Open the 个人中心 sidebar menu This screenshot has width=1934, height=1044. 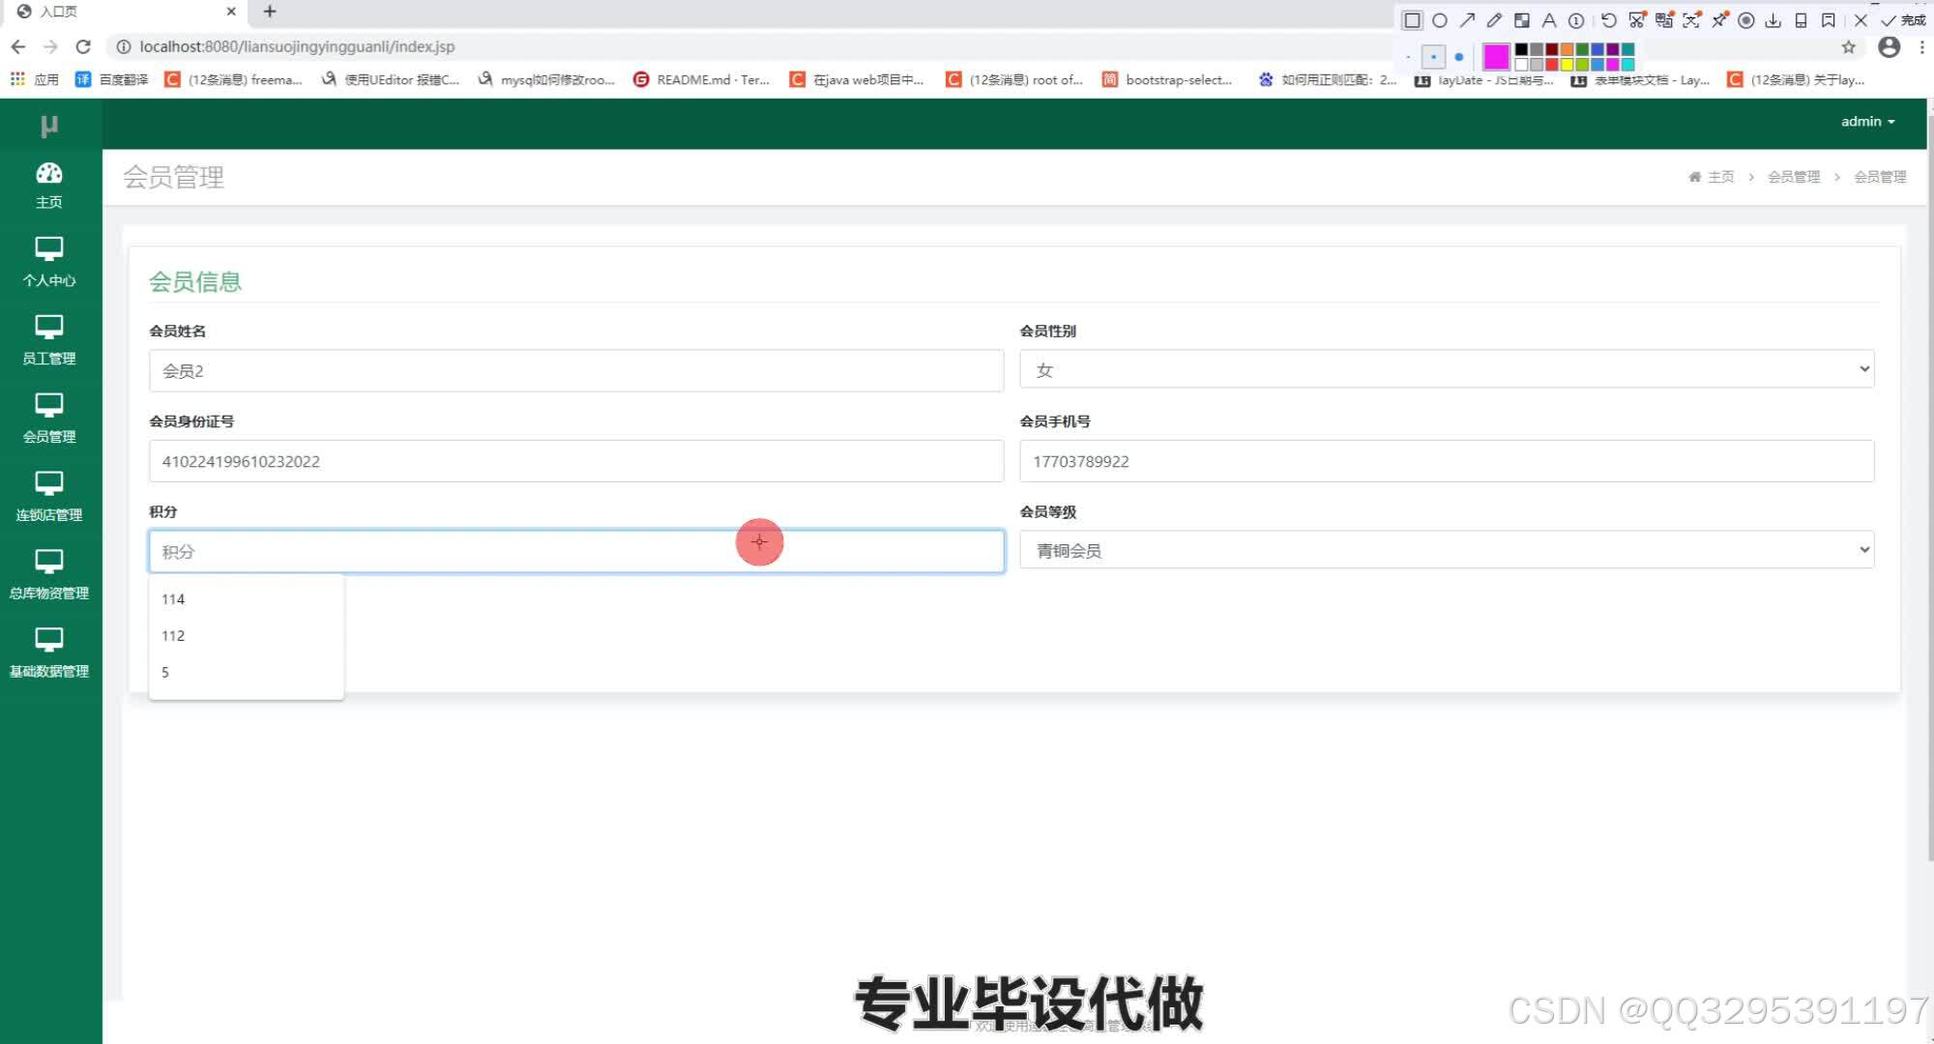tap(49, 263)
